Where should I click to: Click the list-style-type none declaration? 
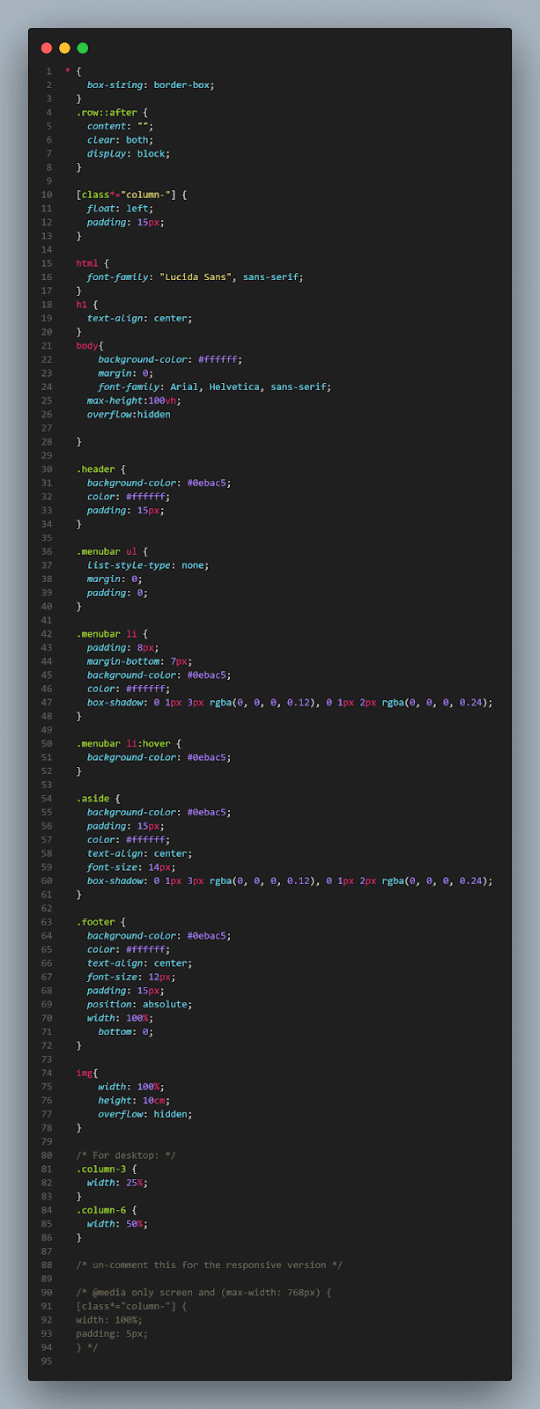147,565
